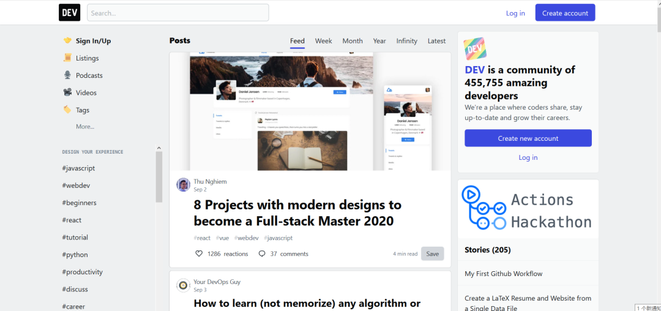Open the #python tag
This screenshot has height=311, width=661.
pos(75,255)
